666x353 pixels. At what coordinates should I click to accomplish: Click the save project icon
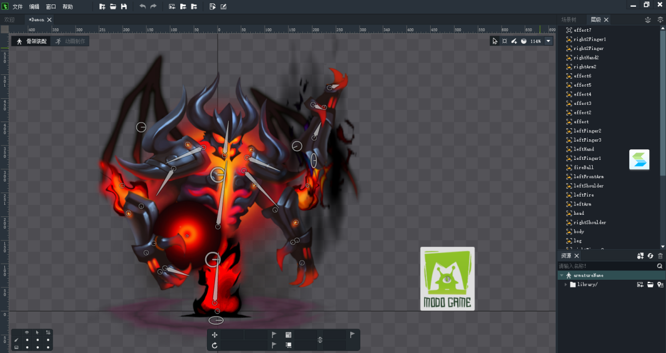[124, 7]
